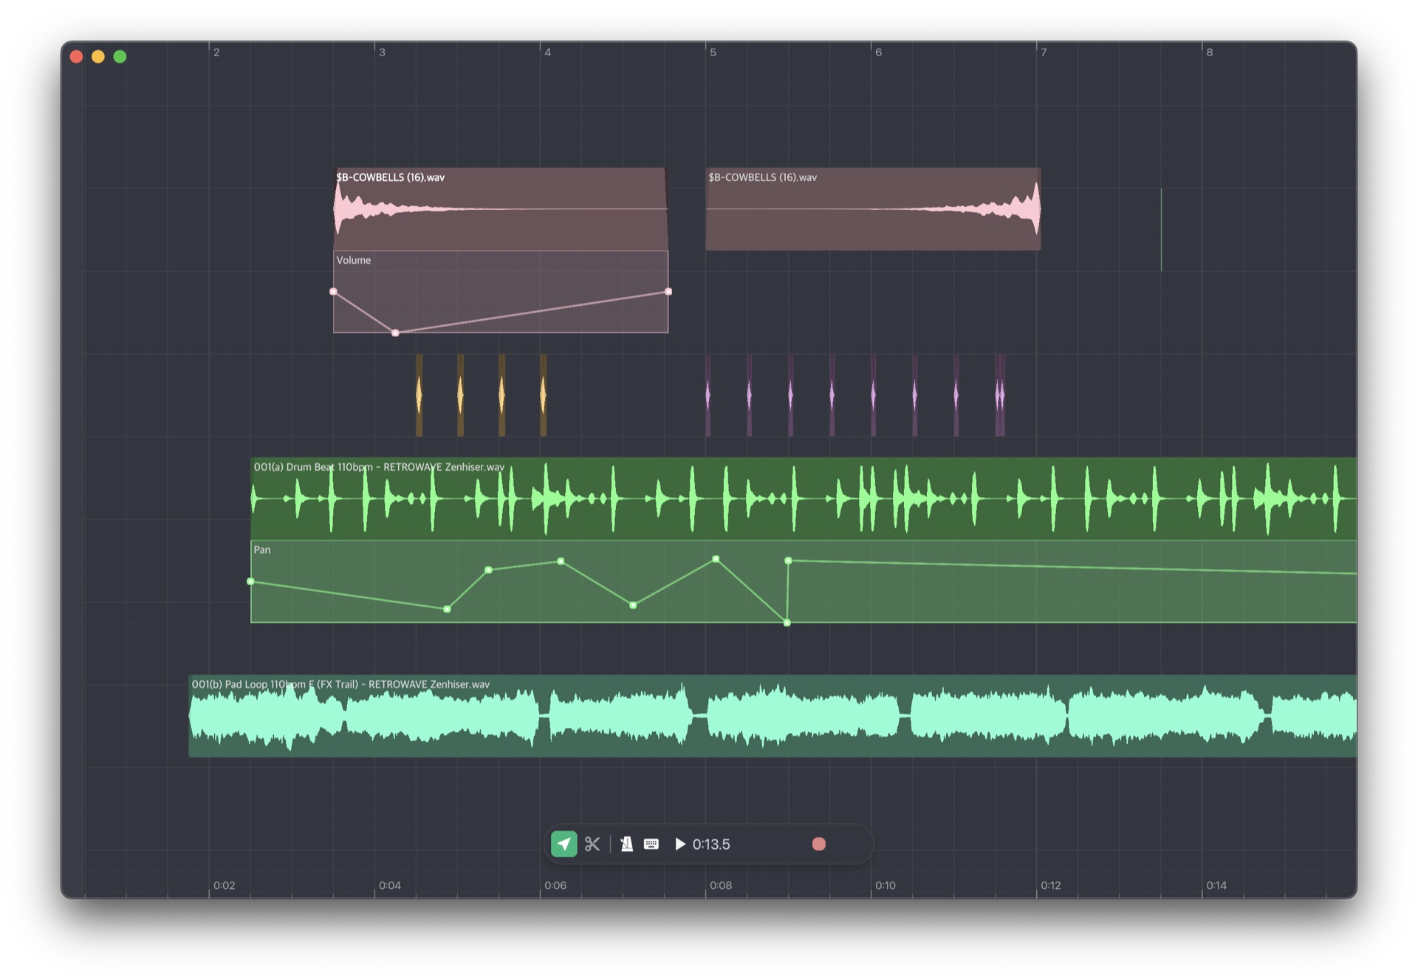
Task: Select the pointer arrow tool
Action: coord(564,844)
